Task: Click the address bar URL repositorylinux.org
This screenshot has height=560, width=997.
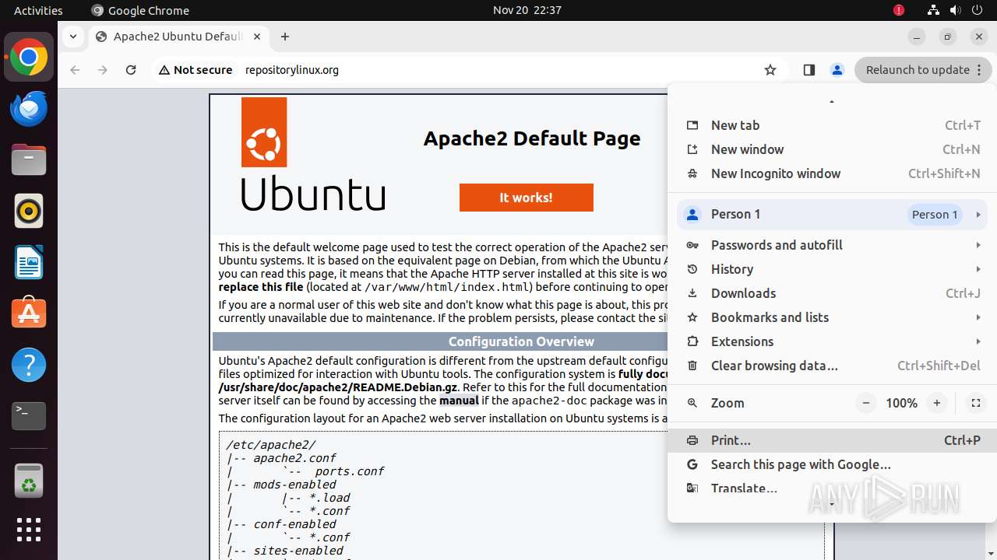Action: pos(292,70)
